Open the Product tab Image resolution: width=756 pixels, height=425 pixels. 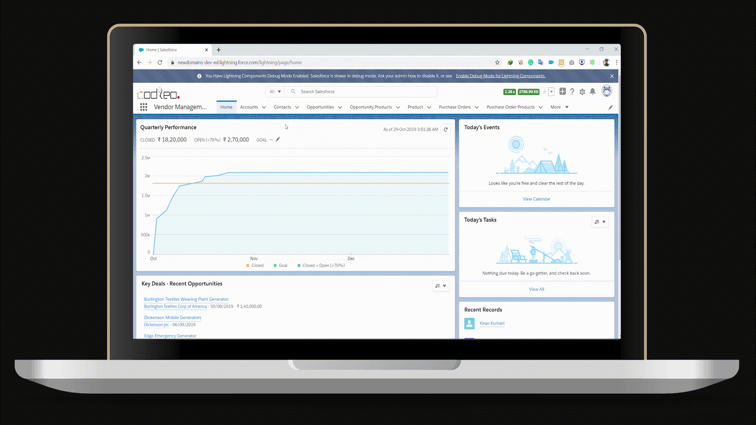pos(415,107)
